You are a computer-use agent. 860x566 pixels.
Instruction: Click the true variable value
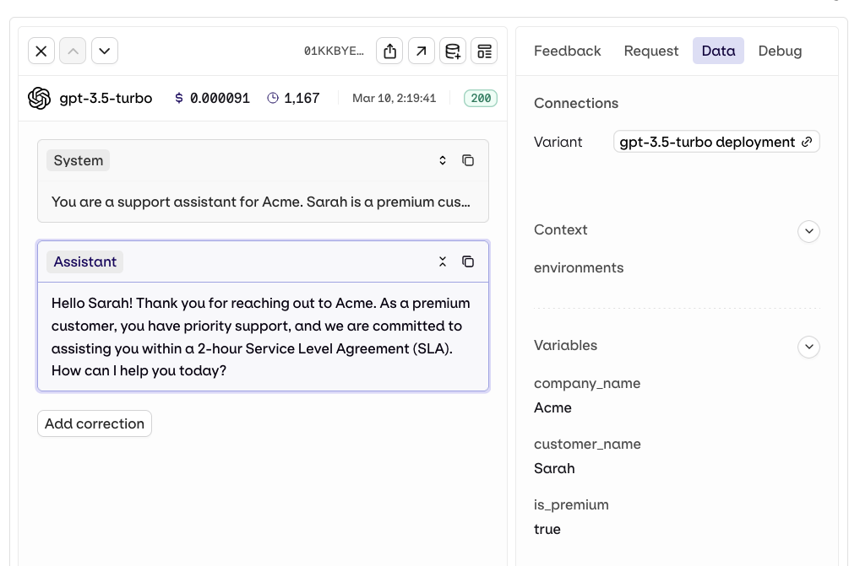(x=547, y=530)
